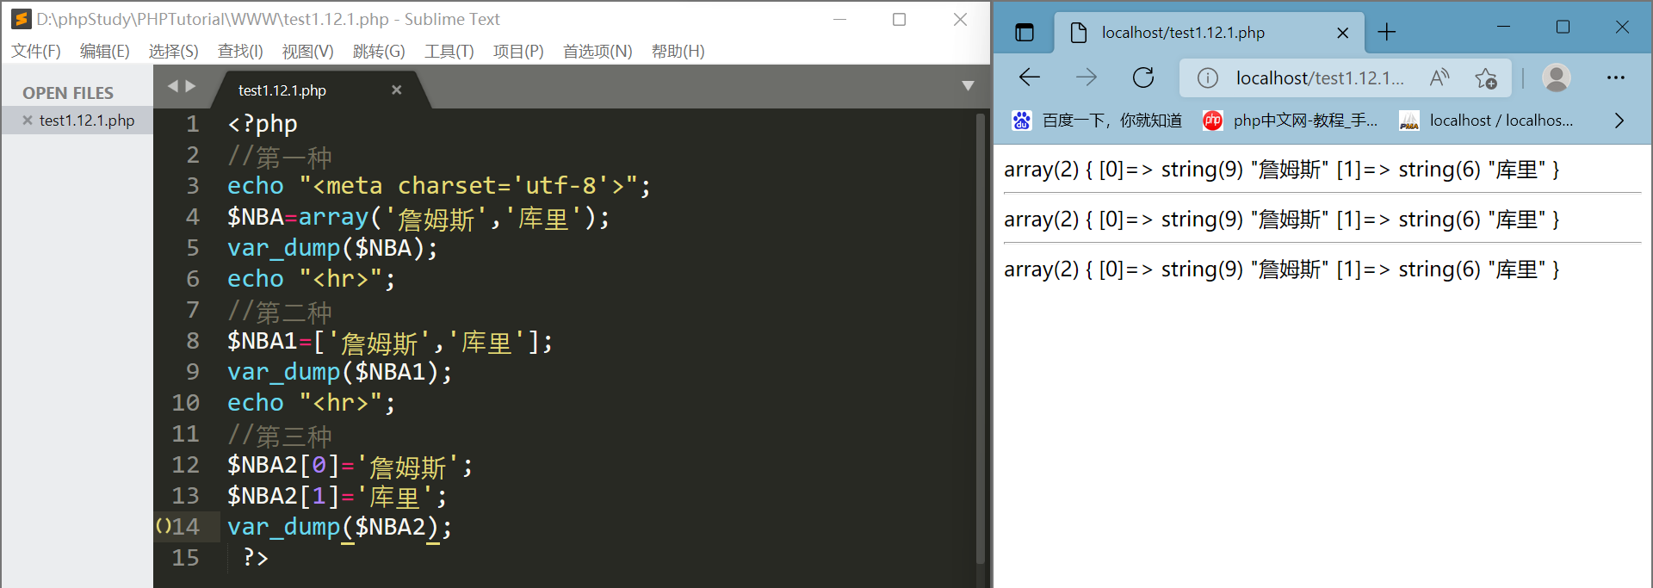Click the $NBA2[0] assignment line
Viewport: 1653px width, 588px height.
click(x=350, y=466)
